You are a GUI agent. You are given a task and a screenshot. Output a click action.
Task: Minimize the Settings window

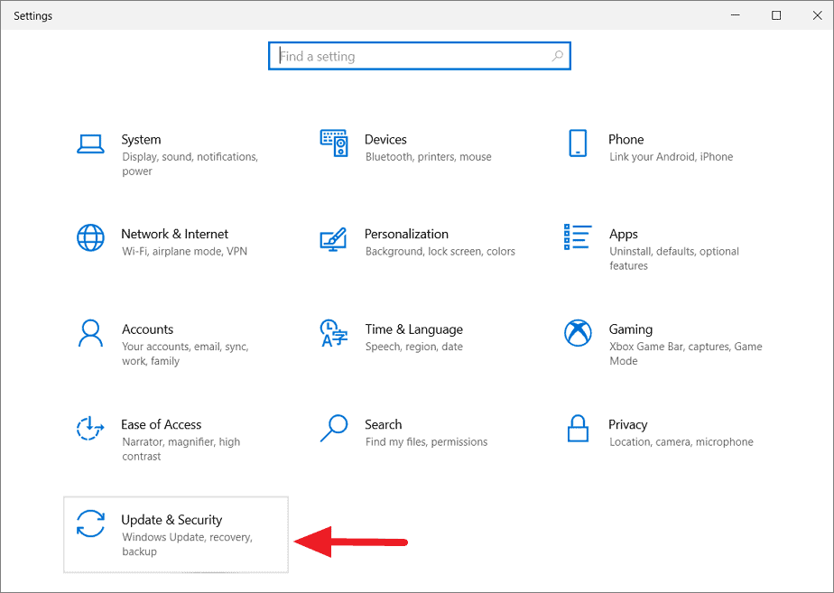click(736, 15)
